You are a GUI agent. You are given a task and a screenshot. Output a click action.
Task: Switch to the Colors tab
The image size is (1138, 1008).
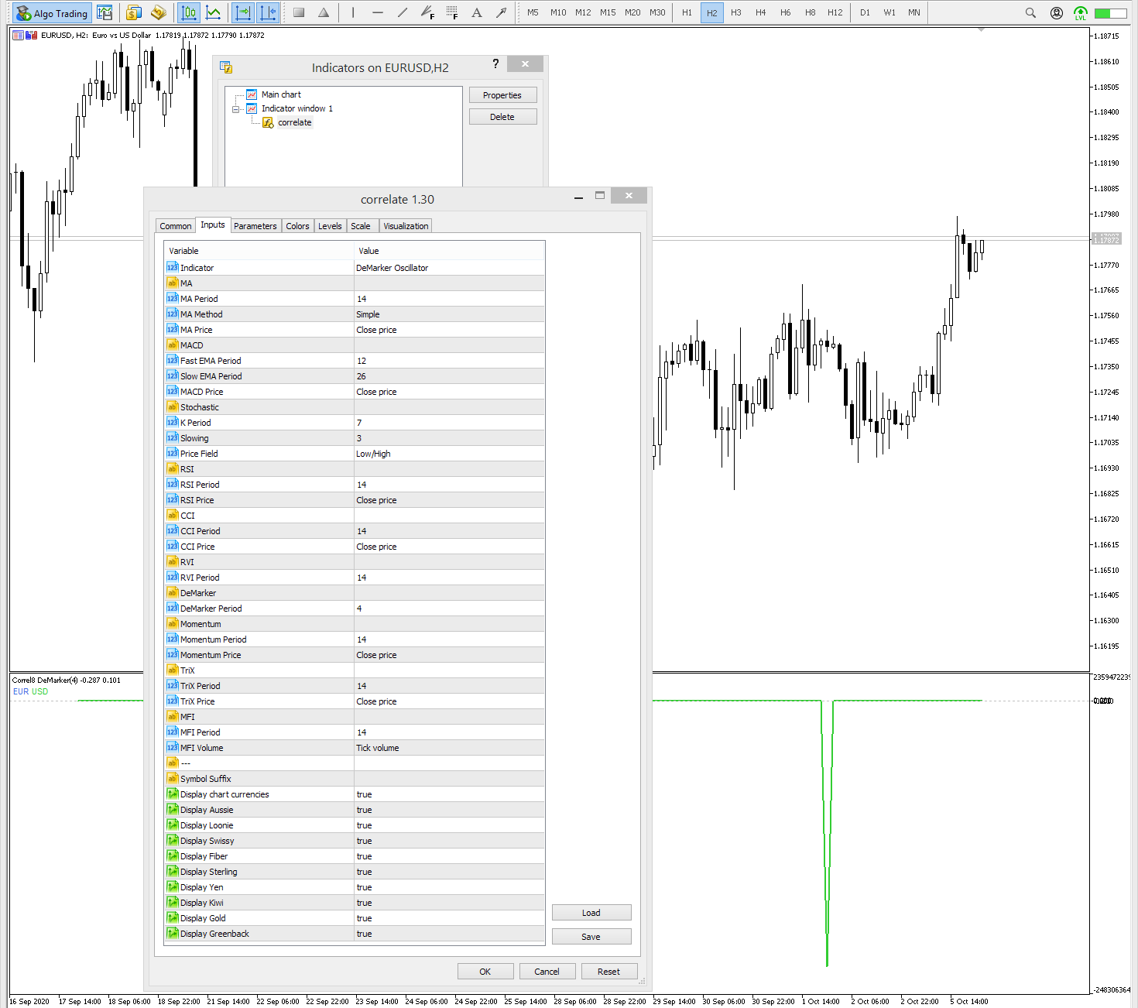click(x=297, y=225)
